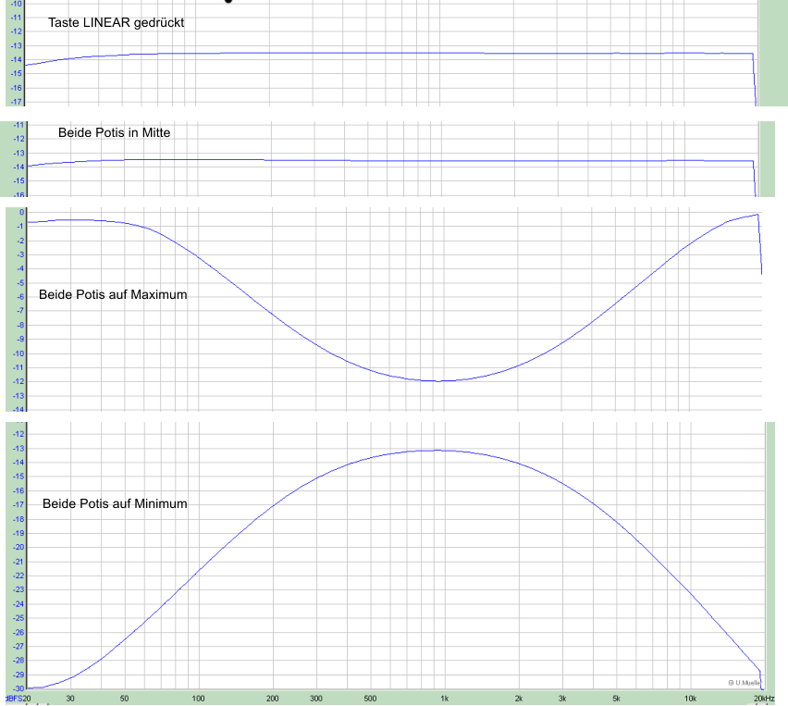The width and height of the screenshot is (788, 706).
Task: Click the -20 dB level axis label
Action: [18, 547]
